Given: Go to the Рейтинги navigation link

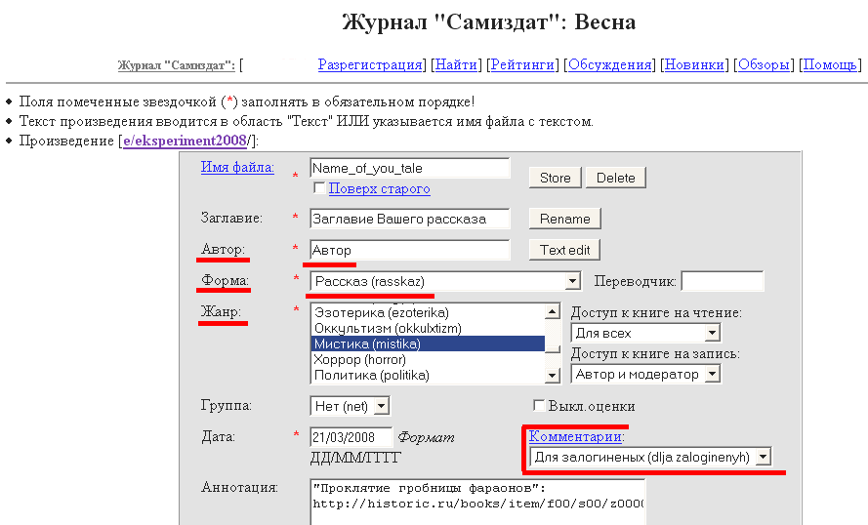Looking at the screenshot, I should (523, 65).
